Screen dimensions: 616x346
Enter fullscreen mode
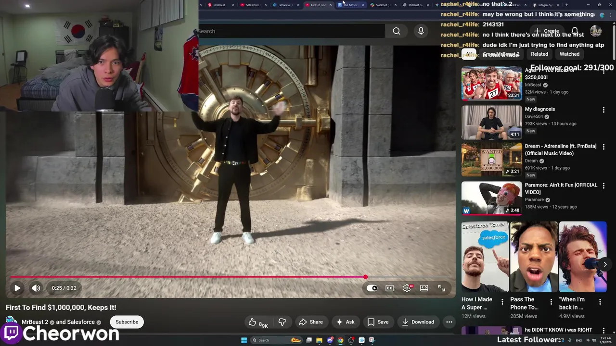[x=441, y=288]
